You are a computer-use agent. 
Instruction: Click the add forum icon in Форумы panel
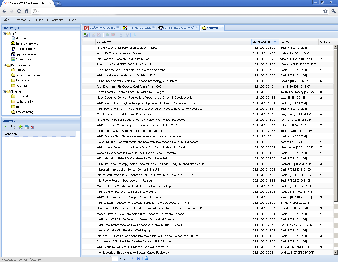(x=21, y=127)
